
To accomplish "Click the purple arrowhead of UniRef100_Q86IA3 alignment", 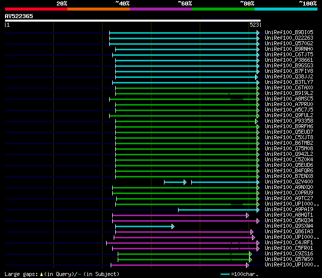I will pyautogui.click(x=252, y=232).
